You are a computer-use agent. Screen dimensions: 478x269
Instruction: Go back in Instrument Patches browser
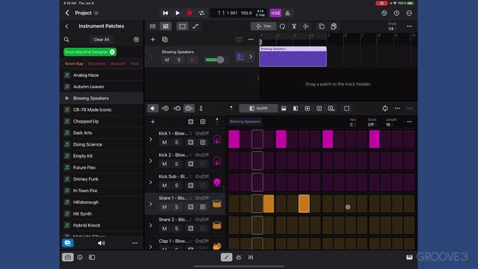[66, 26]
